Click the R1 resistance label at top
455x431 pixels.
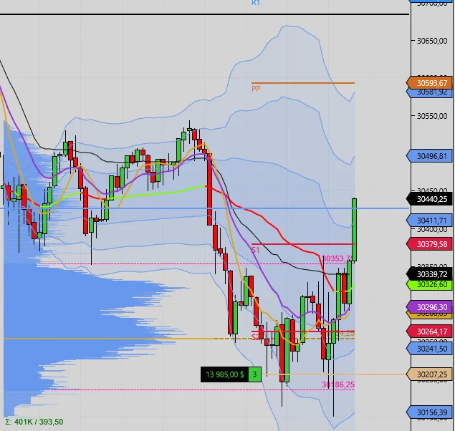tap(256, 3)
